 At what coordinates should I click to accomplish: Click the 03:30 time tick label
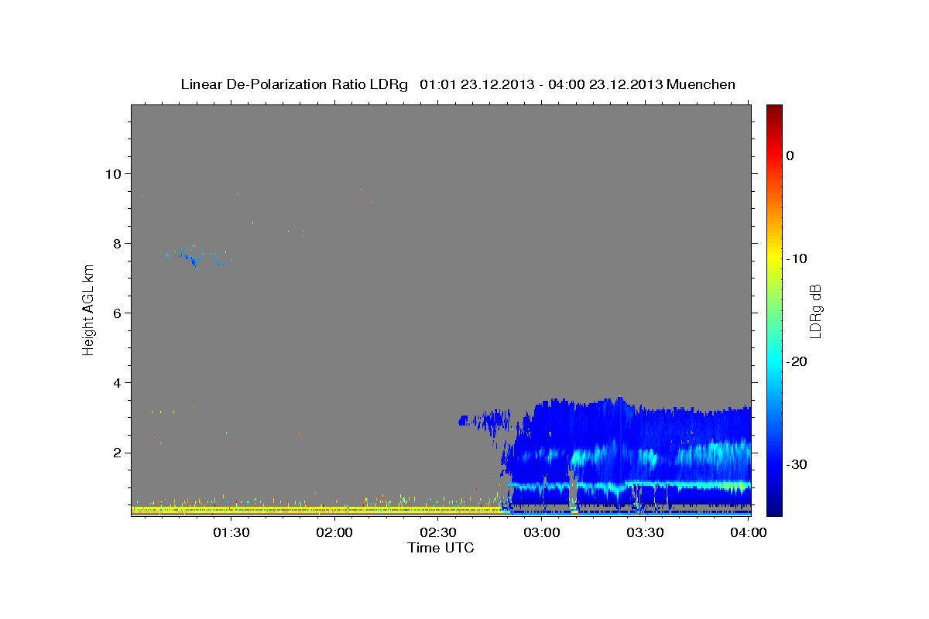(645, 532)
